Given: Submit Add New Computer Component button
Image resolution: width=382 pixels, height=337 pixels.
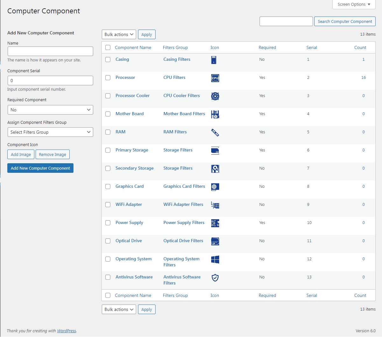Looking at the screenshot, I should tap(40, 168).
